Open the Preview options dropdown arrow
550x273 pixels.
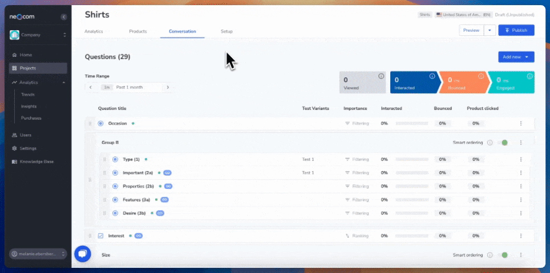(490, 30)
